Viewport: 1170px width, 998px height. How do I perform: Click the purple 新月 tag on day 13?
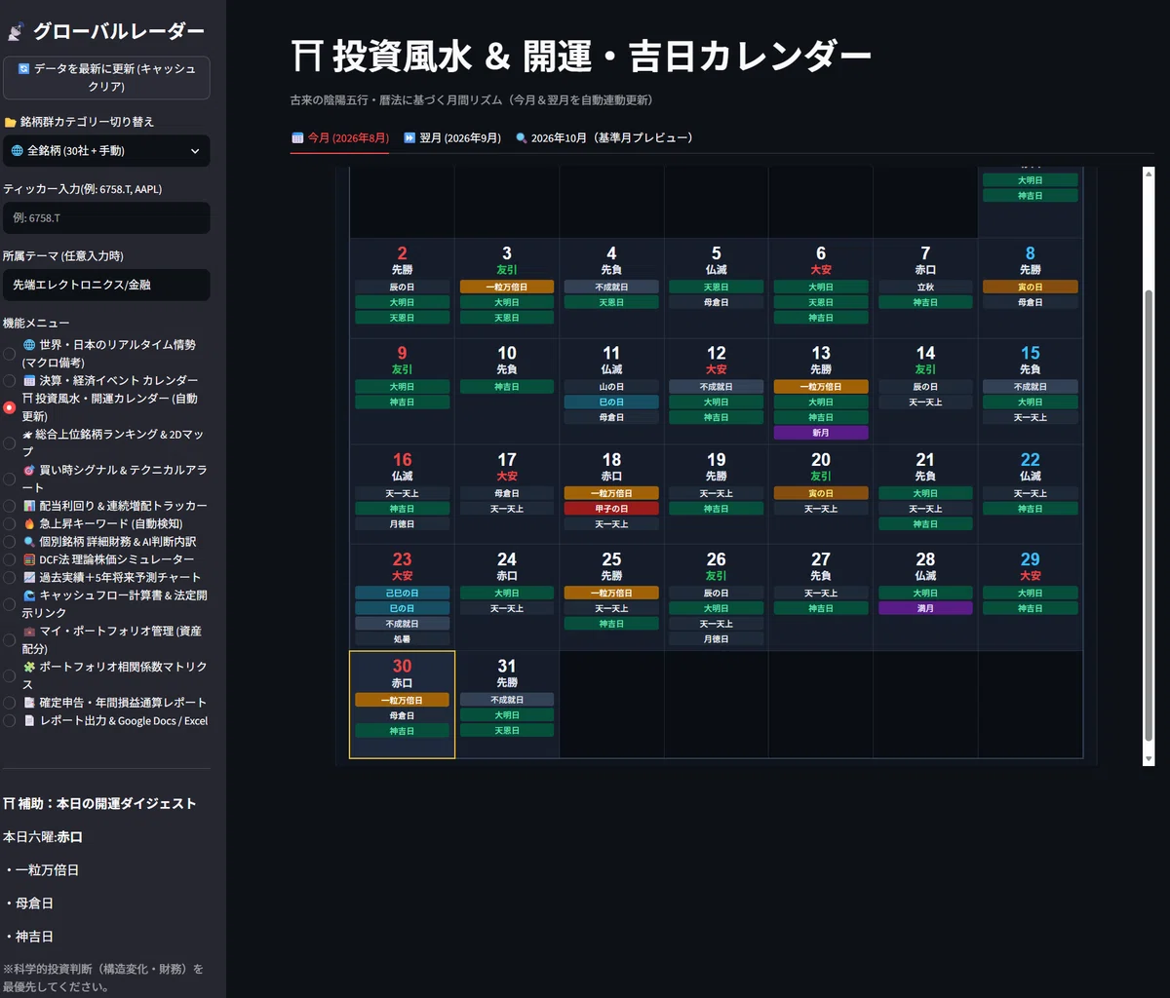[x=821, y=433]
